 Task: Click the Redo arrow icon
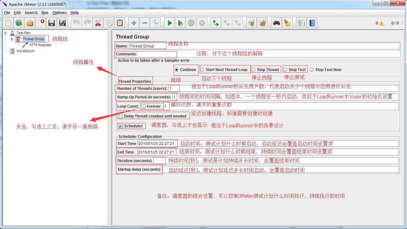87,23
